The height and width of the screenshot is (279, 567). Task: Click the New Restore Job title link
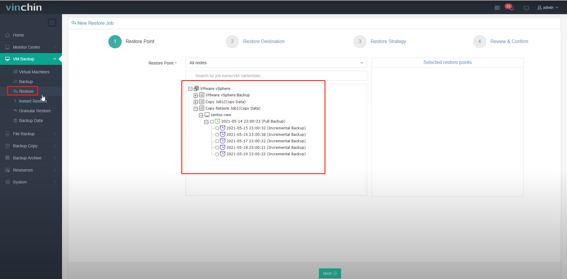tap(95, 23)
